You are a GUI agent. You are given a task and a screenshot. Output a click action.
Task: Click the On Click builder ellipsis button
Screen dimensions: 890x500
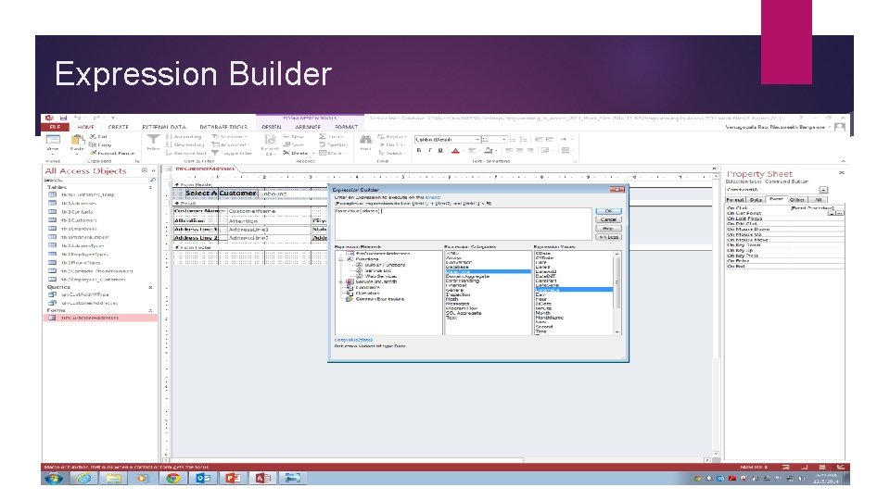pyautogui.click(x=840, y=213)
